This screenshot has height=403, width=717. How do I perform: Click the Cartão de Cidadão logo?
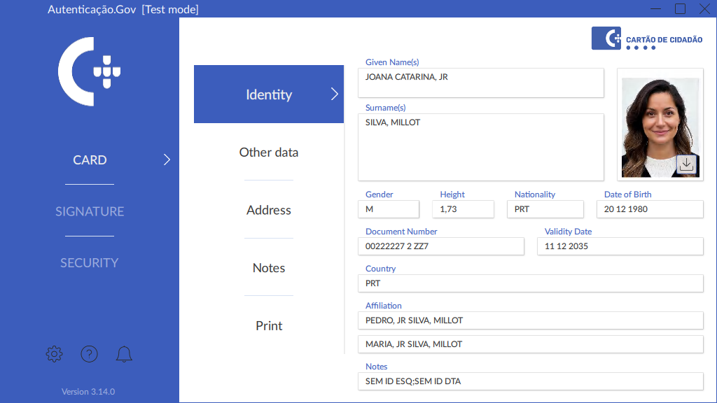tap(647, 38)
